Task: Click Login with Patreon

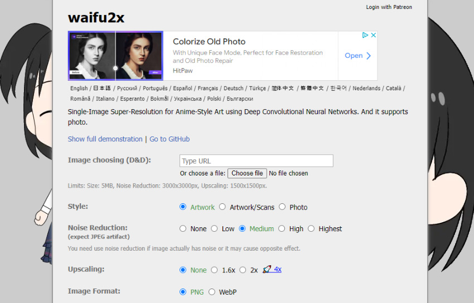Action: pos(389,7)
